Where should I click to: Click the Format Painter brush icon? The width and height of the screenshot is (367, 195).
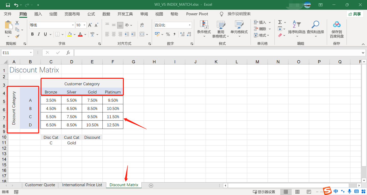(x=17, y=36)
